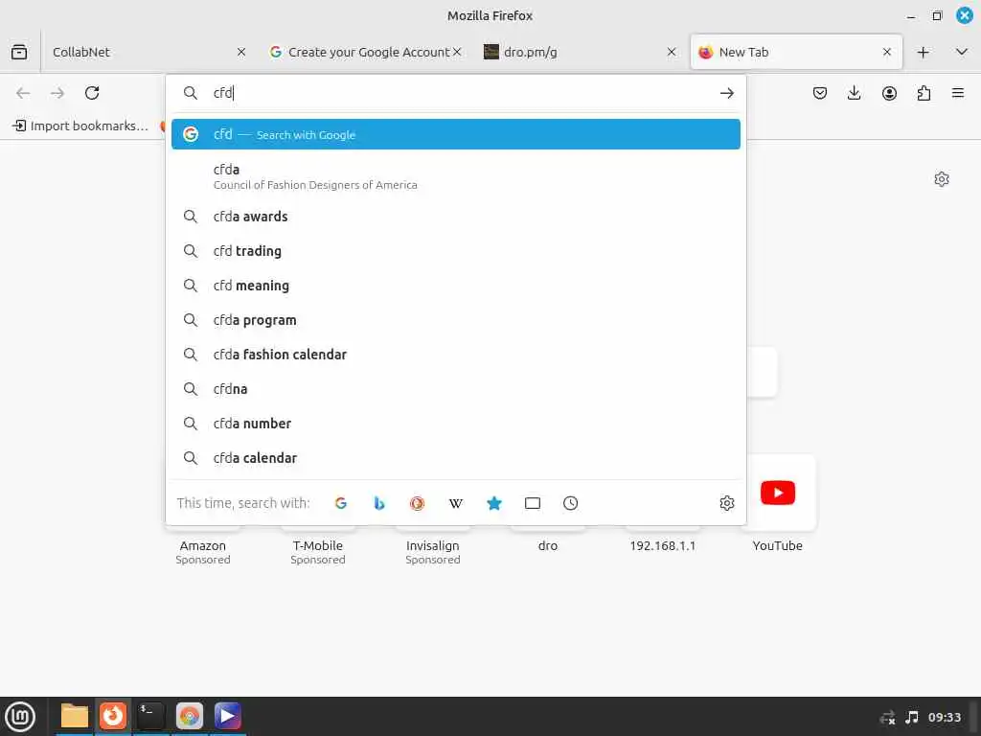
Task: Click the go arrow in the URL bar
Action: point(726,93)
